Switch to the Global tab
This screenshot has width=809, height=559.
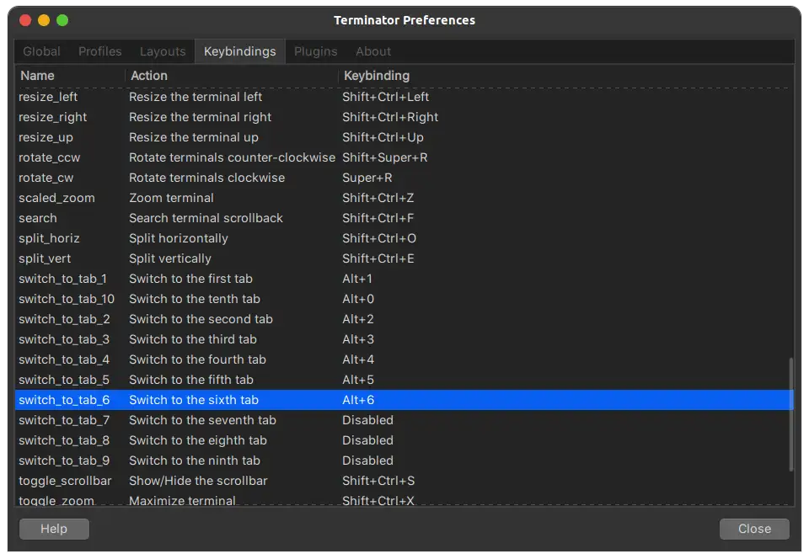(42, 51)
